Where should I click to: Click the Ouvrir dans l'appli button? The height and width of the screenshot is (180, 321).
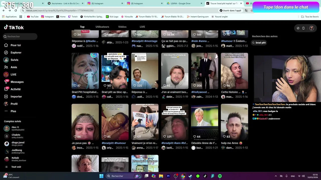click(x=230, y=10)
